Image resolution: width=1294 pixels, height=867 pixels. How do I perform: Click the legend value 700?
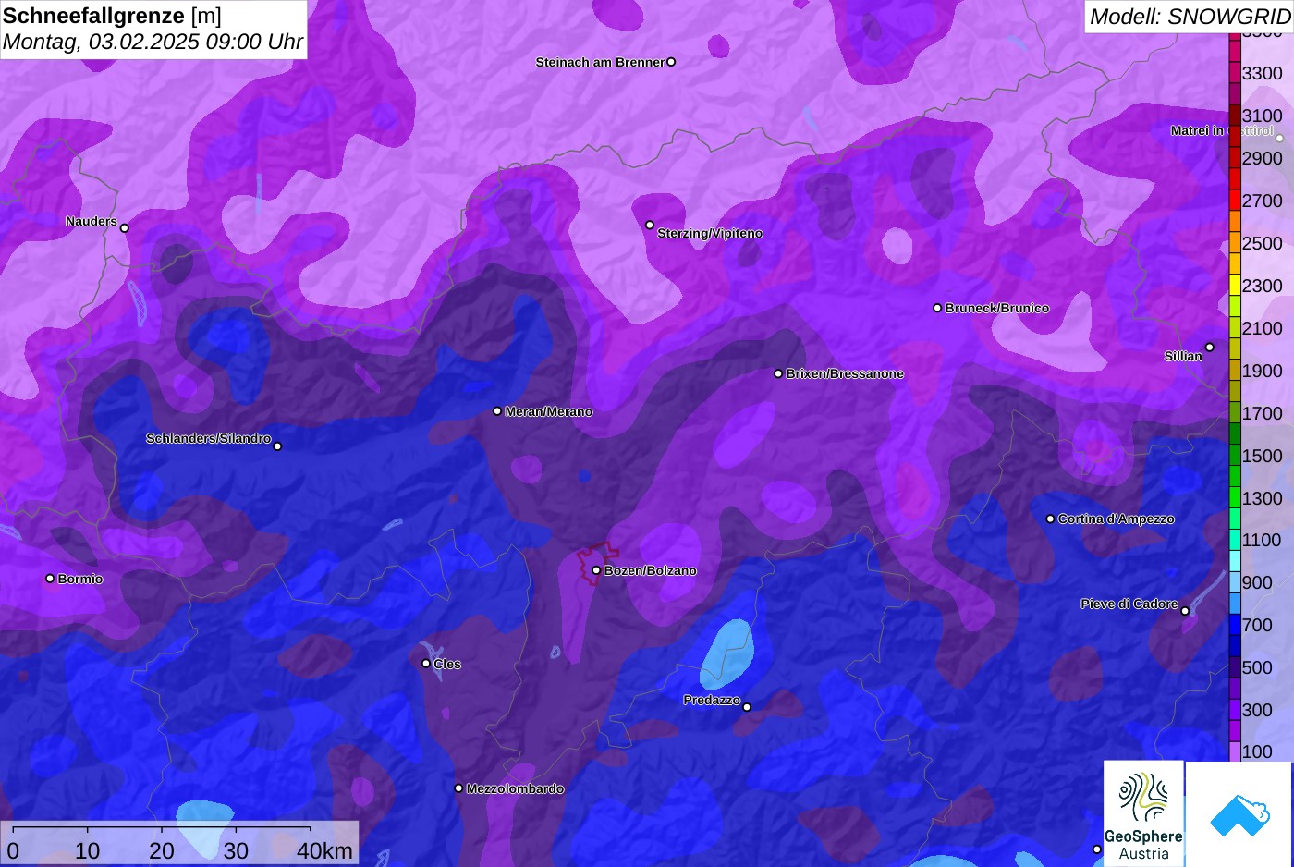point(1257,625)
